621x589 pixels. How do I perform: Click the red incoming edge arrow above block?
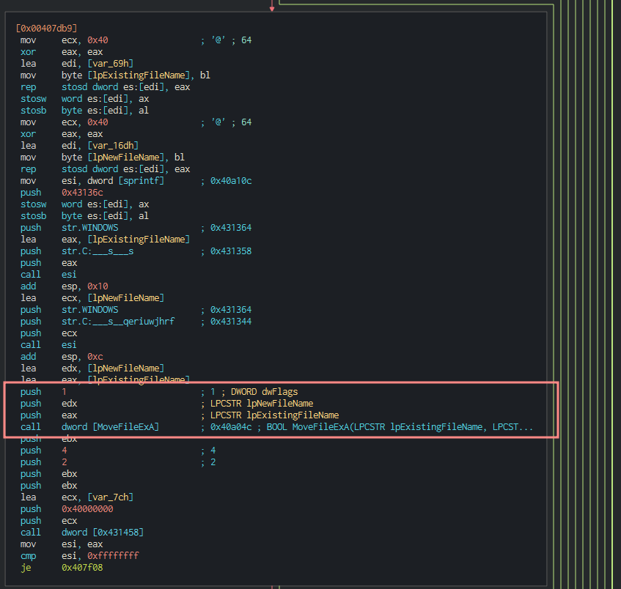pyautogui.click(x=272, y=6)
